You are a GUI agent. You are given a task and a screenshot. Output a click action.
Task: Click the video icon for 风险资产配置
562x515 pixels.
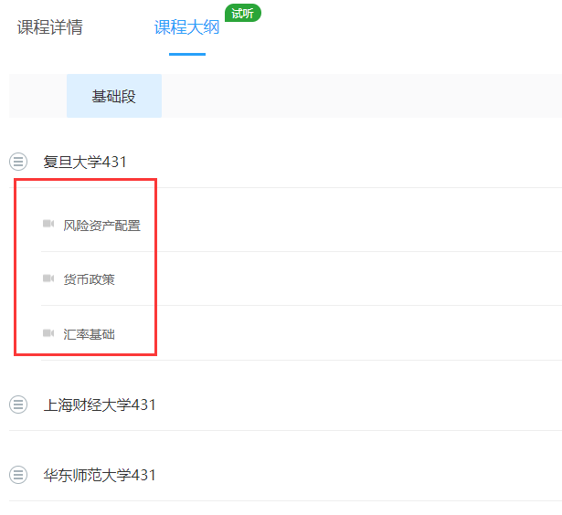pyautogui.click(x=48, y=224)
